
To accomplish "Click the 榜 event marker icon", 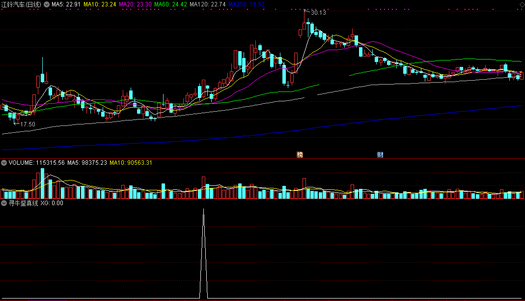I will pyautogui.click(x=300, y=155).
